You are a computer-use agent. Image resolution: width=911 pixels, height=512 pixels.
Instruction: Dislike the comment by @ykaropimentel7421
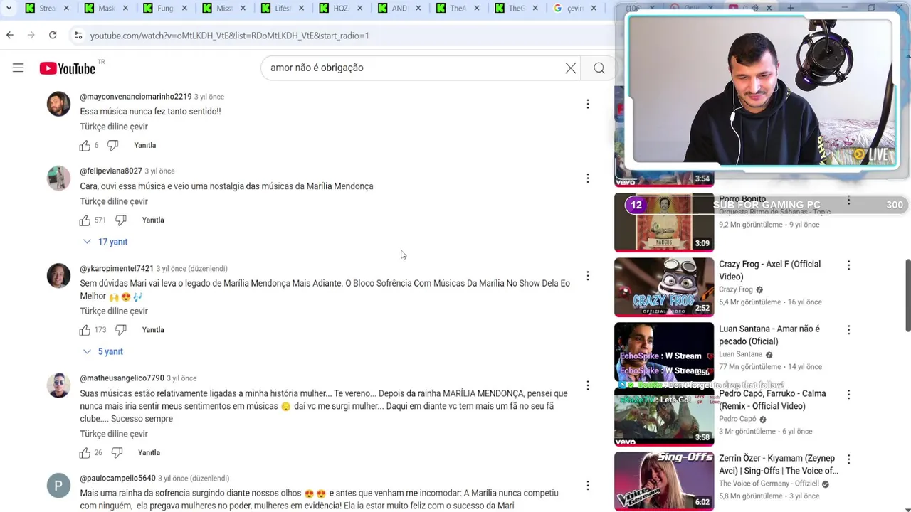coord(121,330)
